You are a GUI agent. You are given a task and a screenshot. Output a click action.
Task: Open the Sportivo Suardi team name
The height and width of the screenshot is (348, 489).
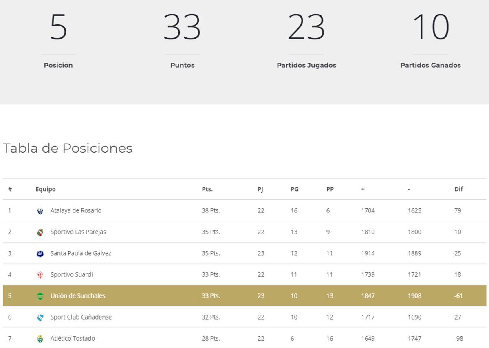(x=71, y=274)
